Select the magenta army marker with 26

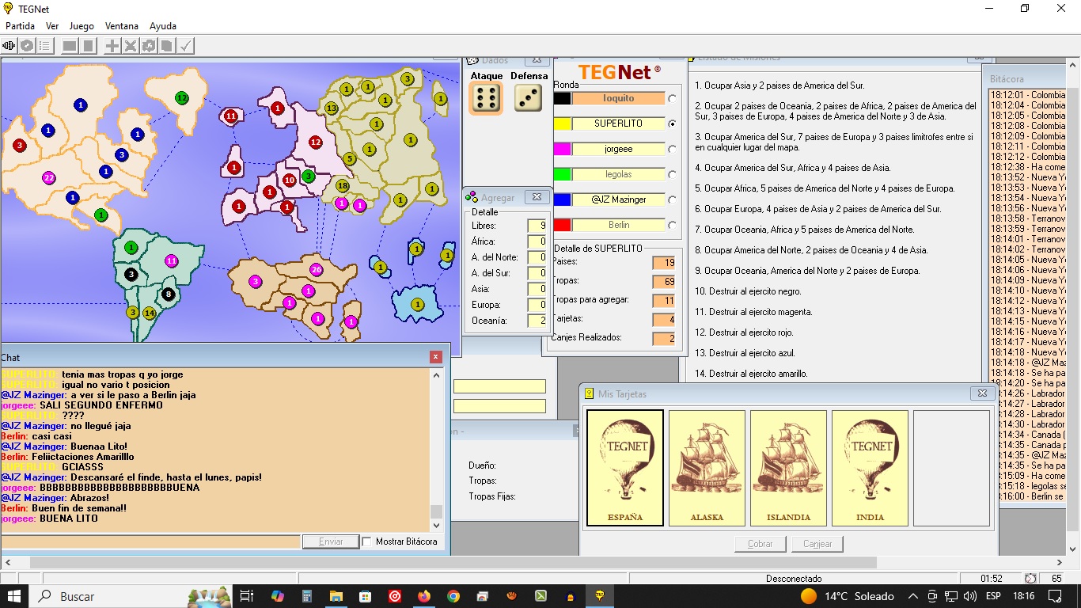click(x=317, y=270)
